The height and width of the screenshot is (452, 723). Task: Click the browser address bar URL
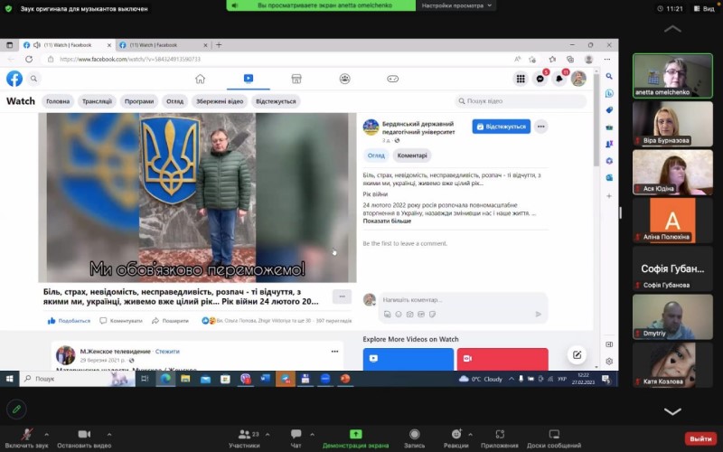pyautogui.click(x=130, y=59)
